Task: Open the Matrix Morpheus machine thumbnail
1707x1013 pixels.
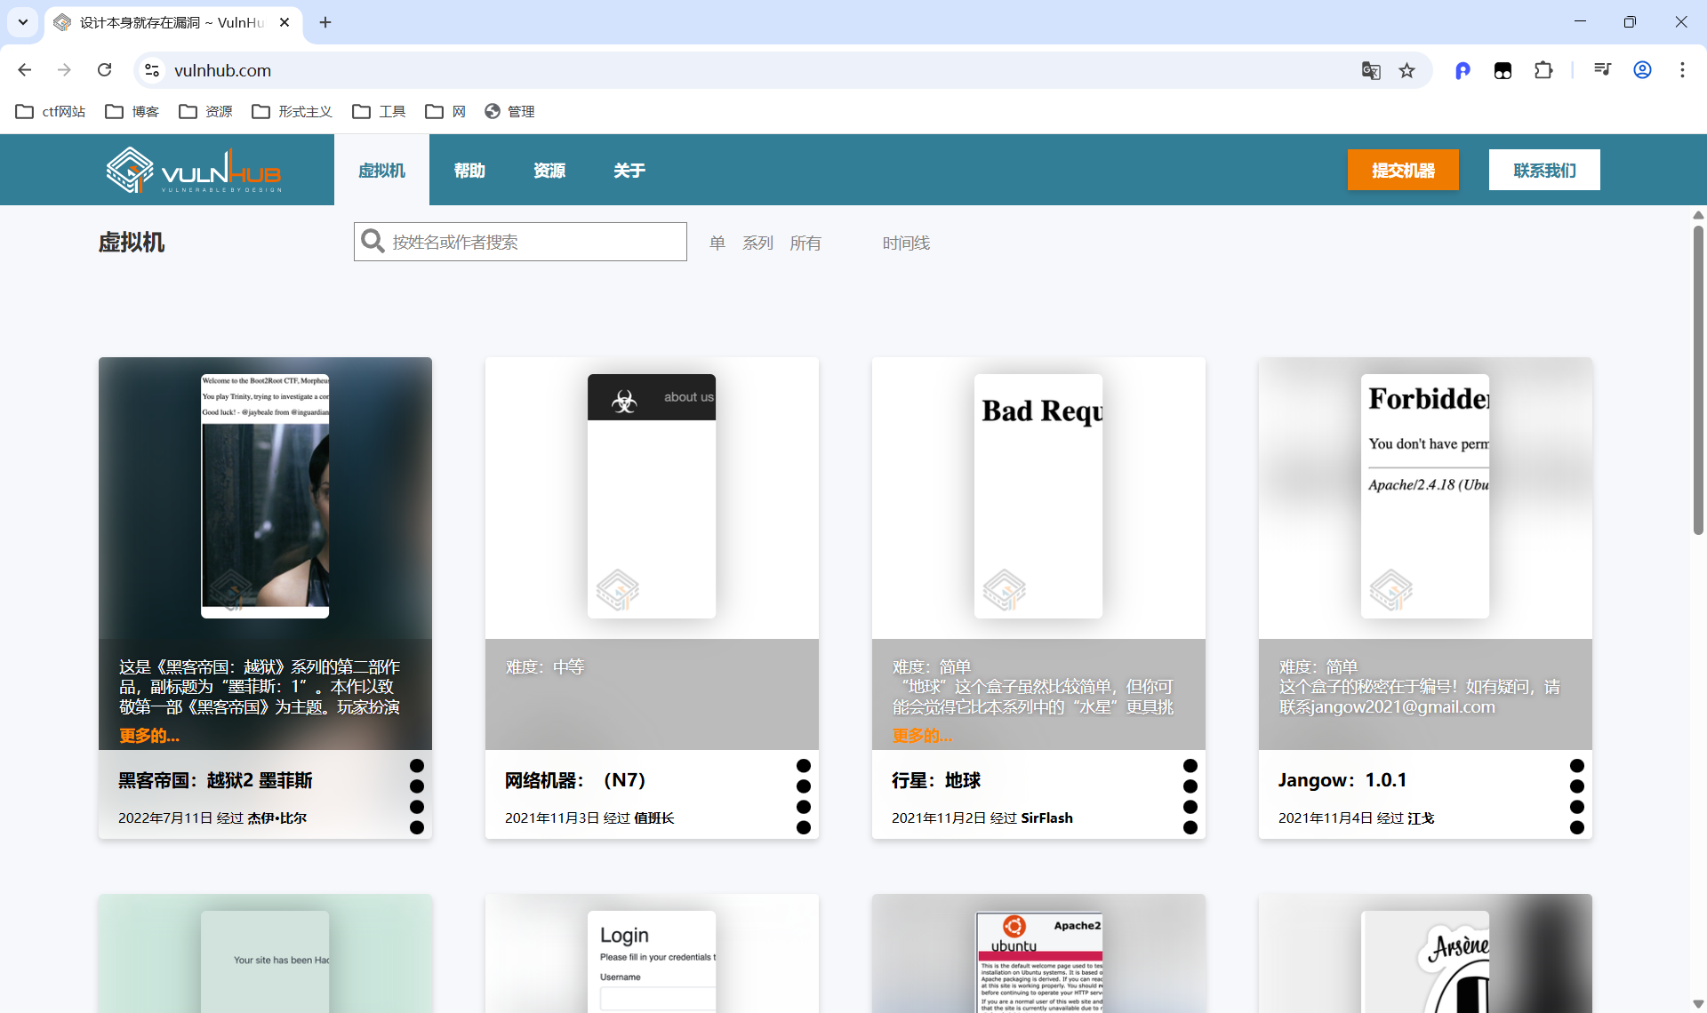Action: pyautogui.click(x=265, y=496)
